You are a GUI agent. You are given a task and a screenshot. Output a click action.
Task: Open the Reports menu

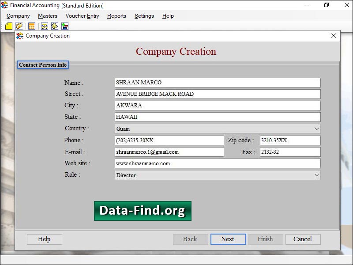pyautogui.click(x=116, y=16)
